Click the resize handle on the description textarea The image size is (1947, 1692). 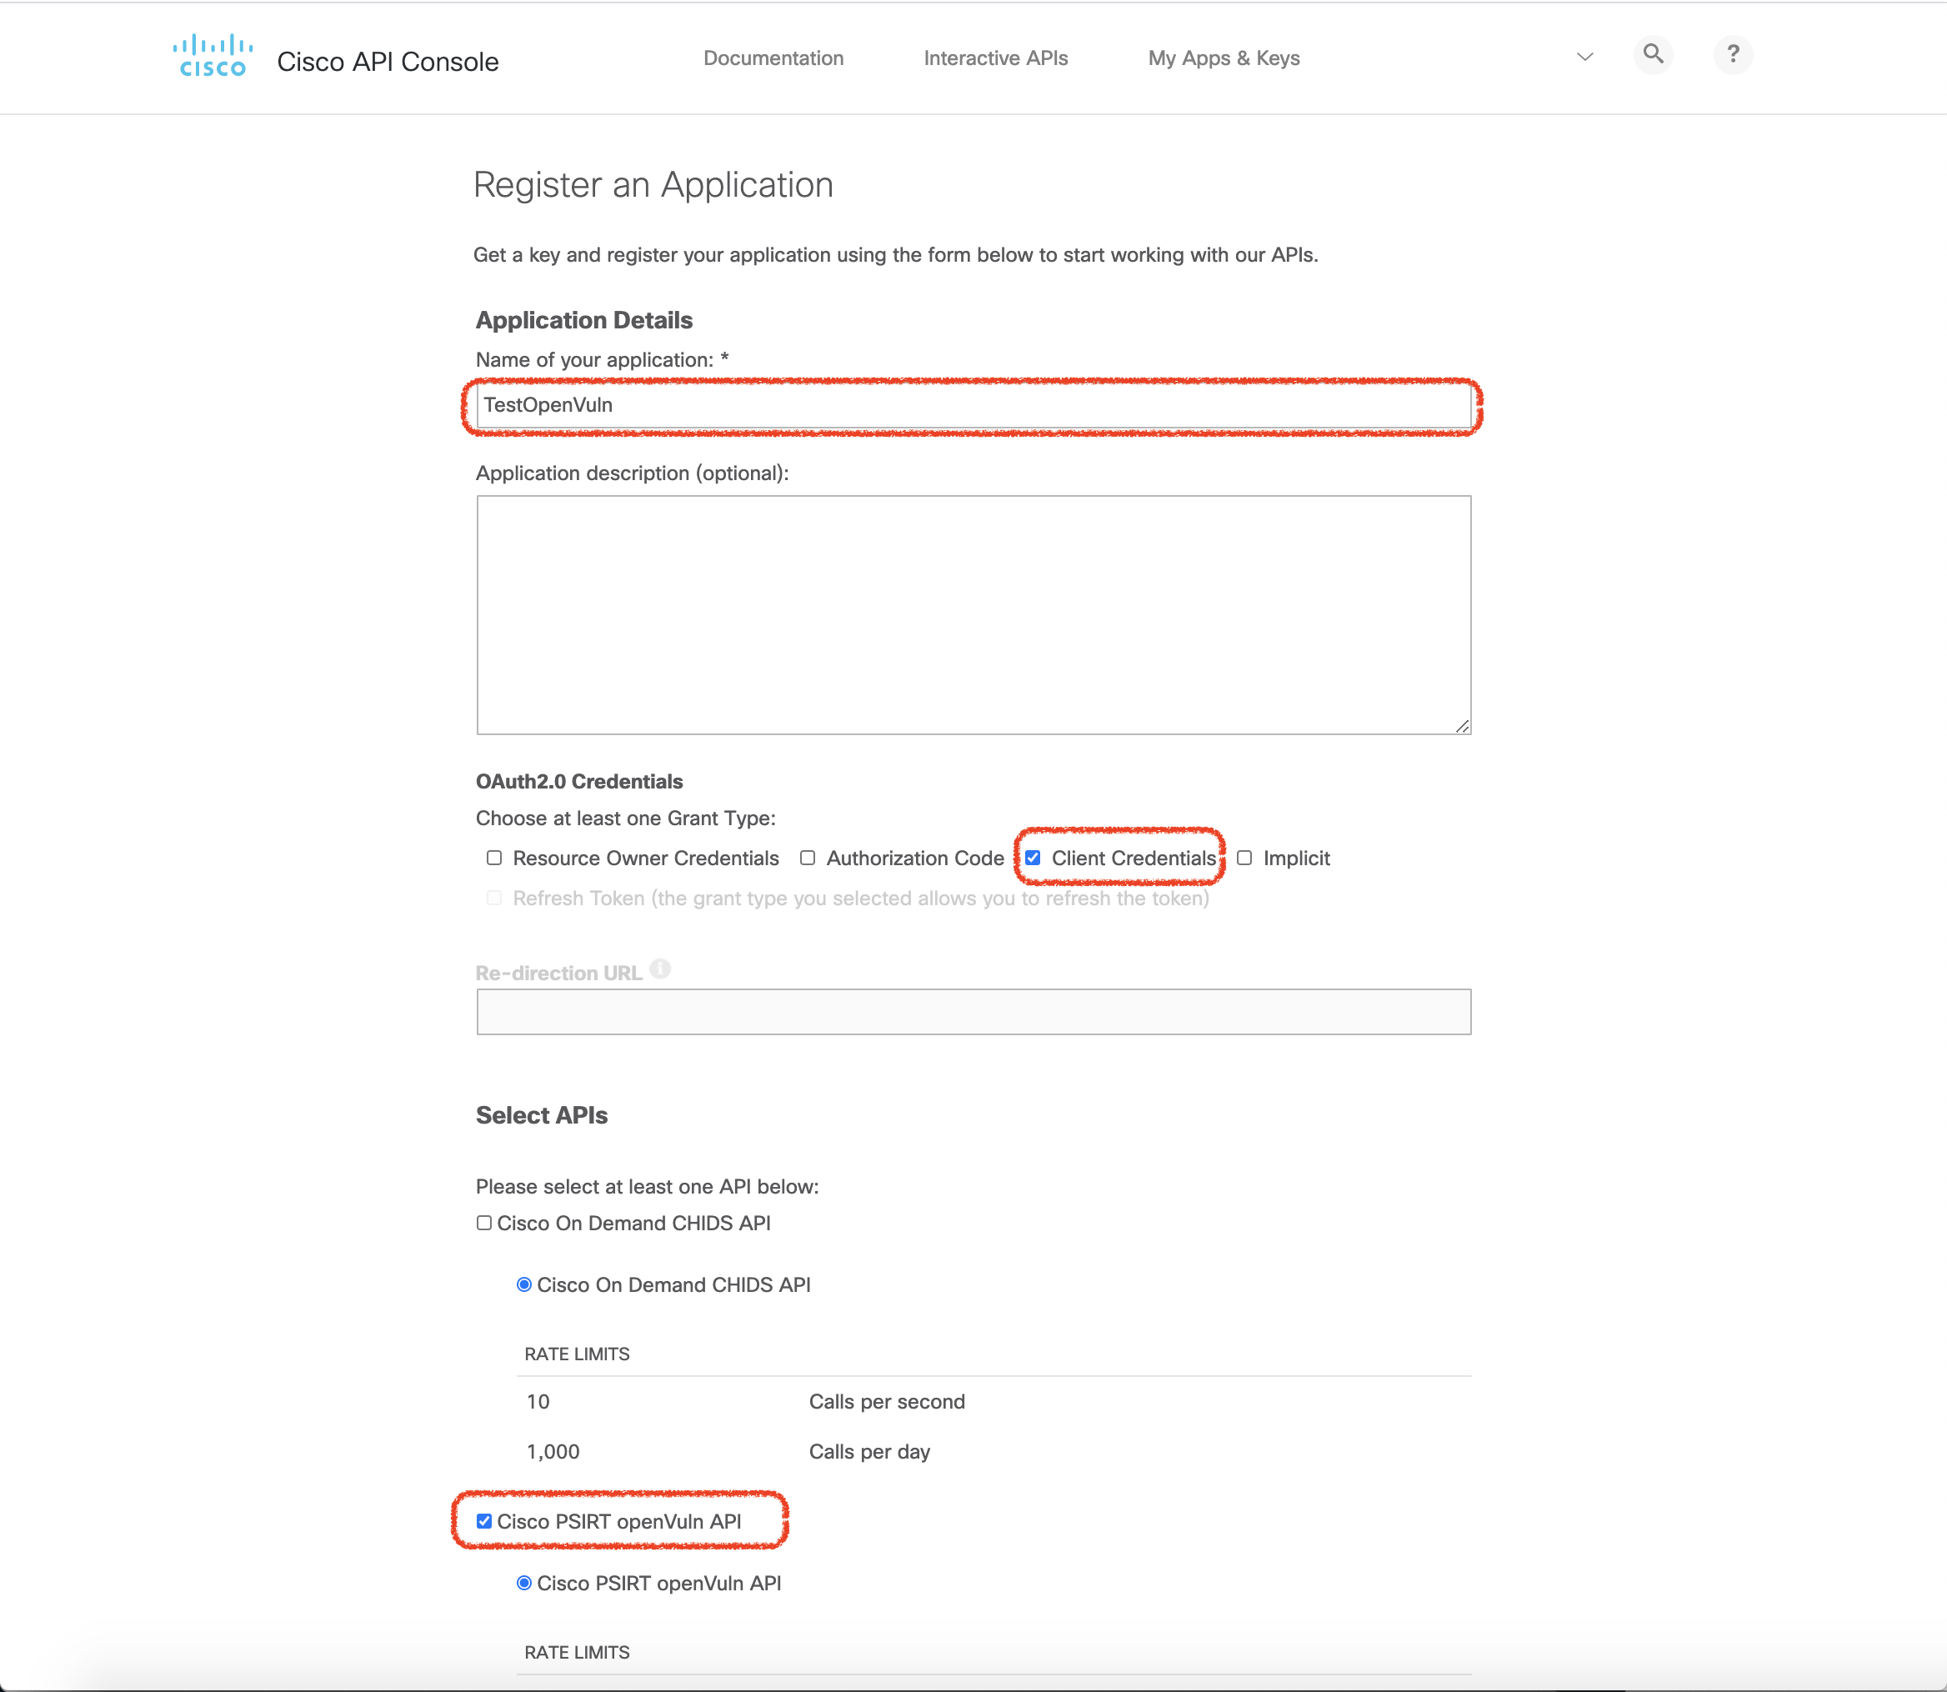click(x=1463, y=726)
